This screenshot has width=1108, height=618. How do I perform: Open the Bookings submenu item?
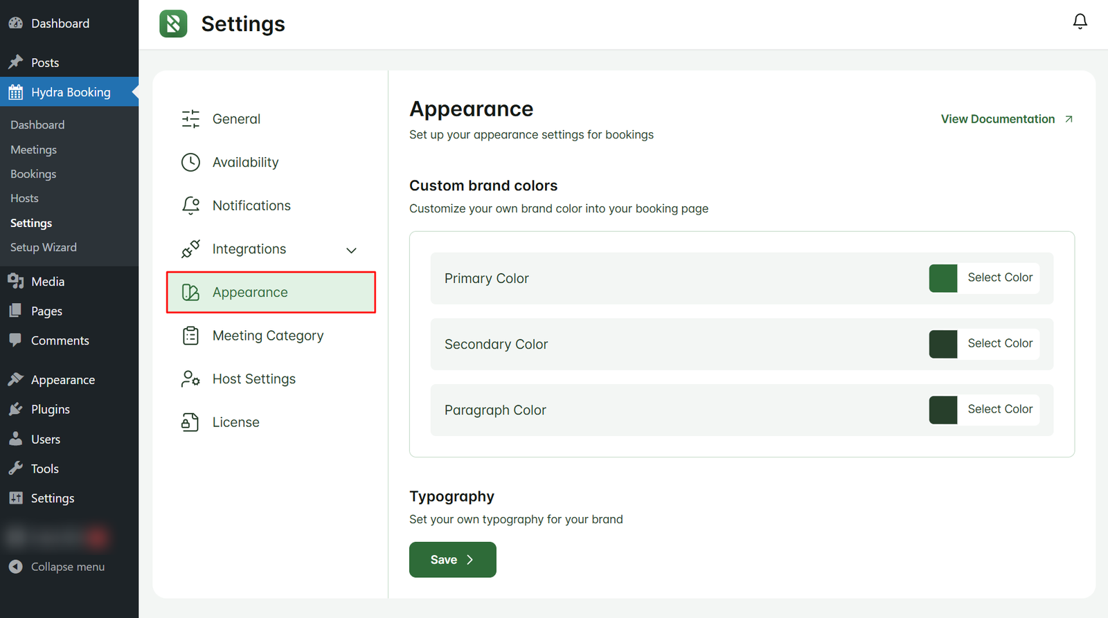coord(33,174)
